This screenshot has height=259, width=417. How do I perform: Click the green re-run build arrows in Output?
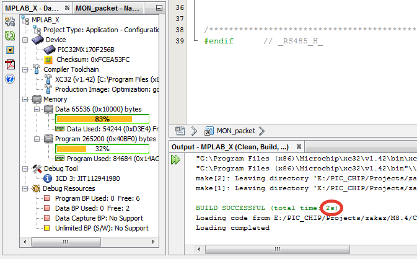(x=175, y=160)
